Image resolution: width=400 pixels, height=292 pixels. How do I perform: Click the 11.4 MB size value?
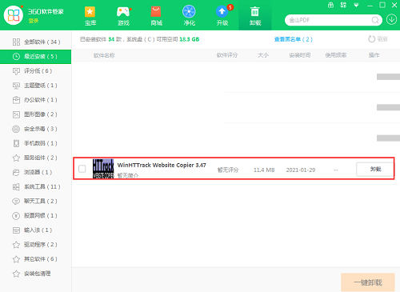click(x=264, y=170)
